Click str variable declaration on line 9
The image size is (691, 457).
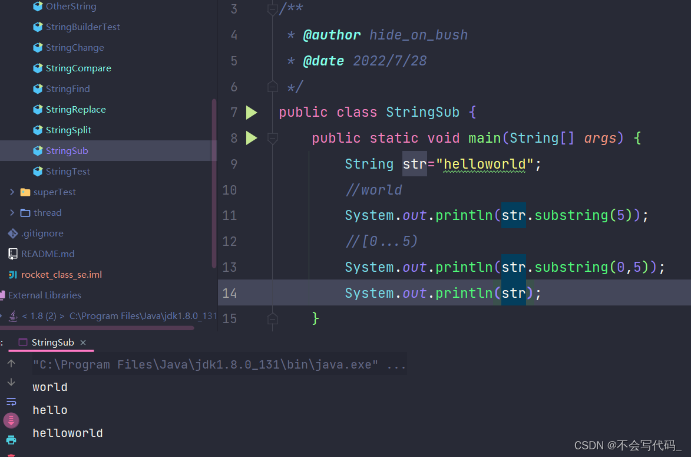(415, 164)
